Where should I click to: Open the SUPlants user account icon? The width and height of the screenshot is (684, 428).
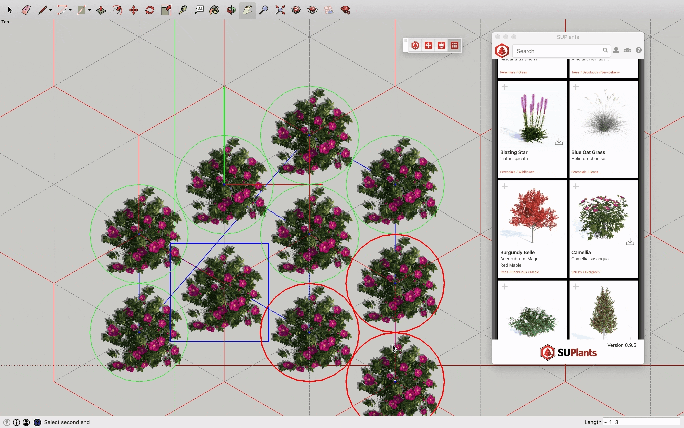[x=616, y=50]
